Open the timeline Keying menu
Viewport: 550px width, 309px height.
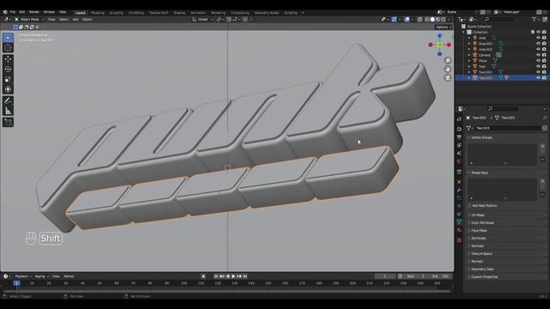pyautogui.click(x=41, y=276)
